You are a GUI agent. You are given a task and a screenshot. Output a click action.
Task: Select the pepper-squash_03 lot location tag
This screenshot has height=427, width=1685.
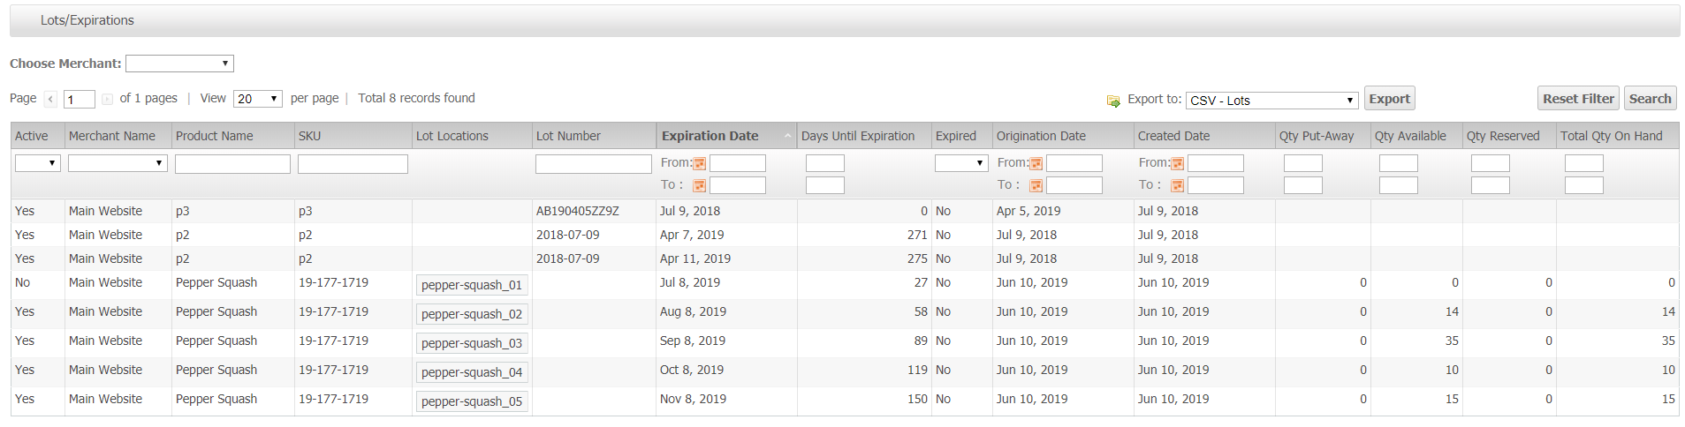[x=472, y=343]
